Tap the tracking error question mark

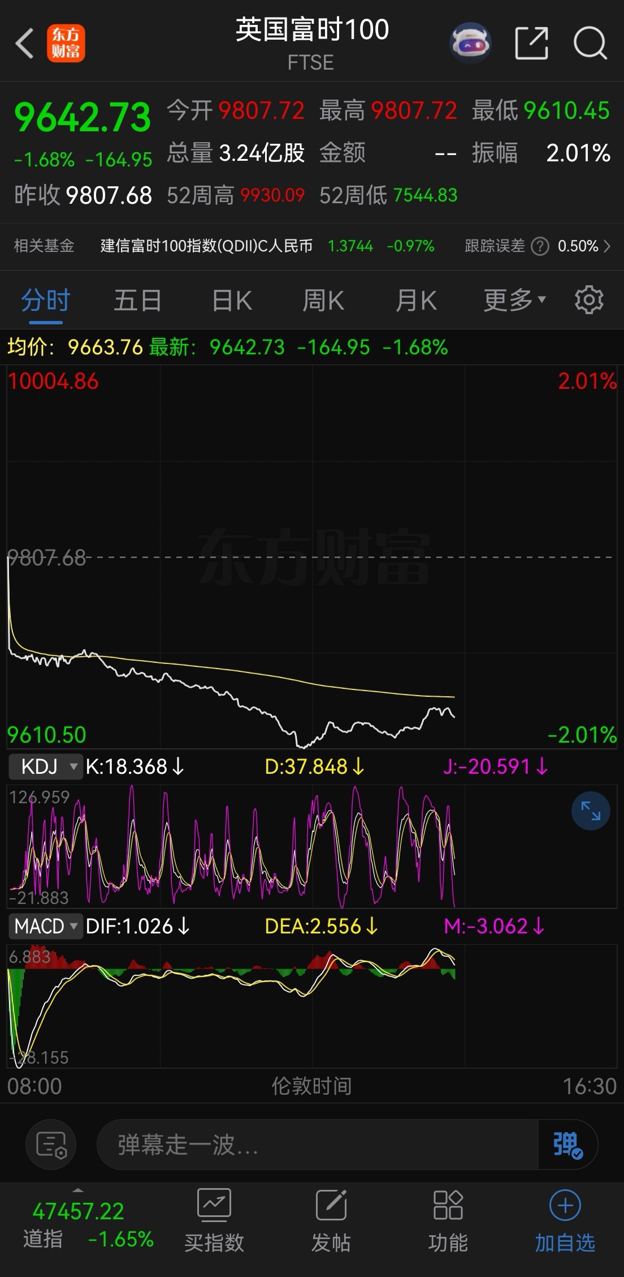(x=540, y=246)
